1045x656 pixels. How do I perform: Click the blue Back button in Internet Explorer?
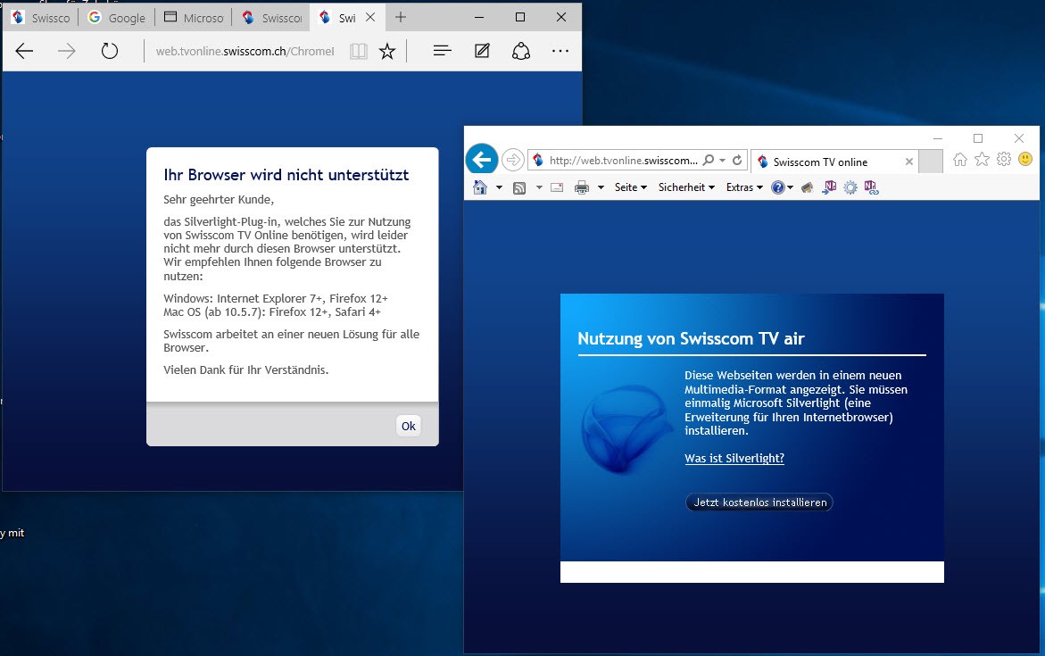coord(482,161)
